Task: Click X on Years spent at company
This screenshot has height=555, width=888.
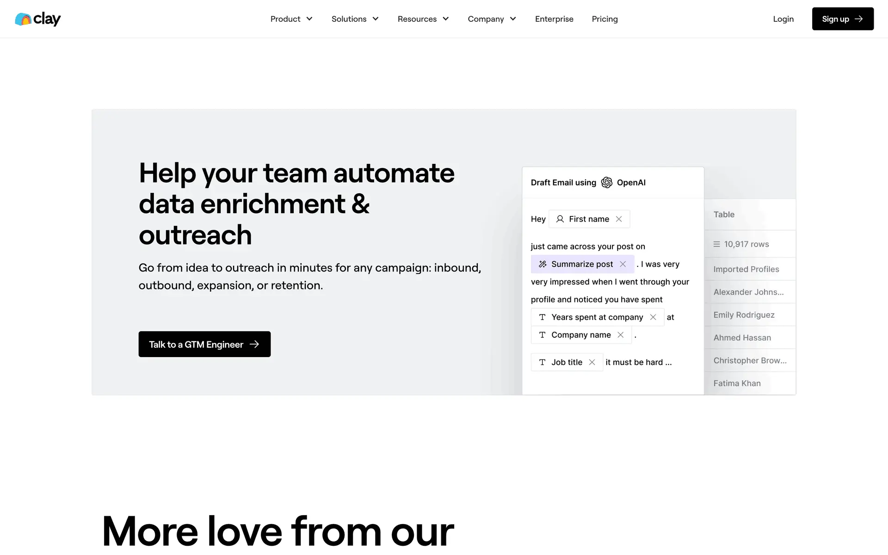Action: (653, 317)
